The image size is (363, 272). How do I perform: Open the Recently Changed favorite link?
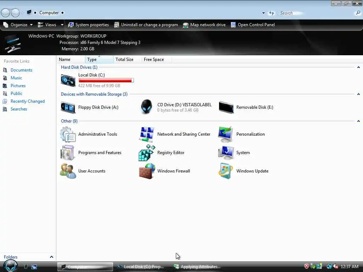(28, 101)
